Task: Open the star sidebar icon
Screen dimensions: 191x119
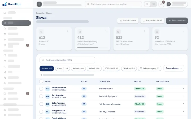Action: [x=5, y=83]
